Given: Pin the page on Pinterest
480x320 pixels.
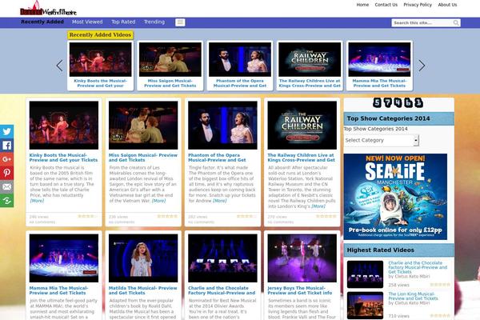Looking at the screenshot, I should coord(6,173).
